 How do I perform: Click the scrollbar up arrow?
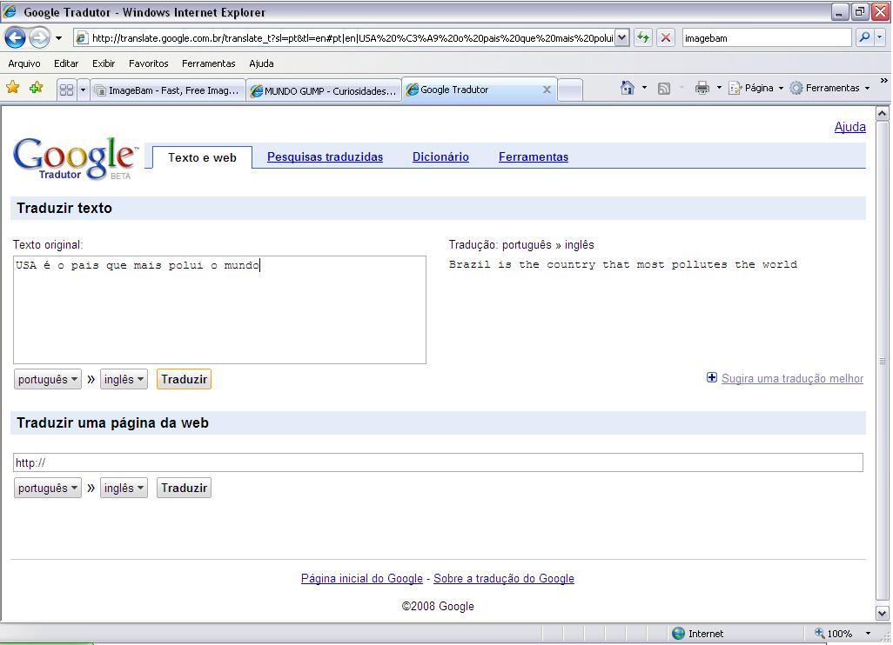[883, 113]
